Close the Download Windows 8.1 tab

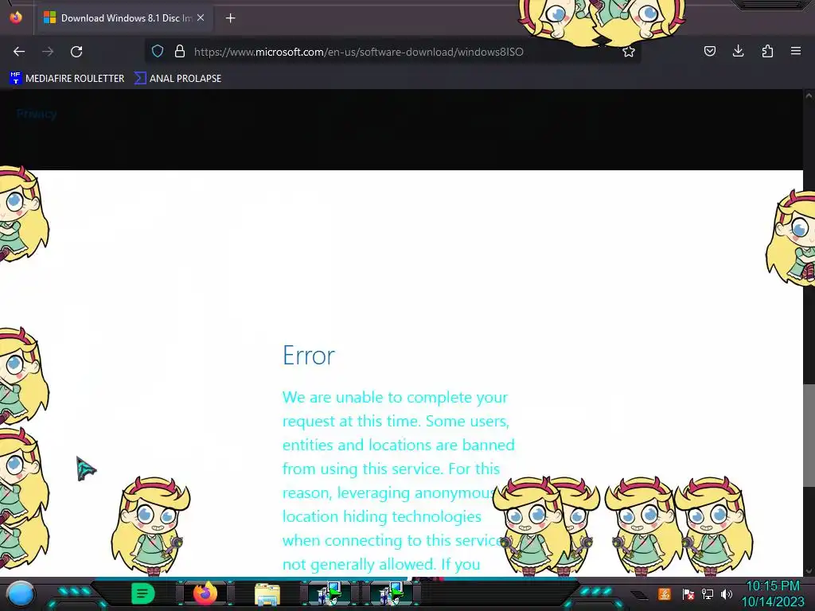[201, 18]
